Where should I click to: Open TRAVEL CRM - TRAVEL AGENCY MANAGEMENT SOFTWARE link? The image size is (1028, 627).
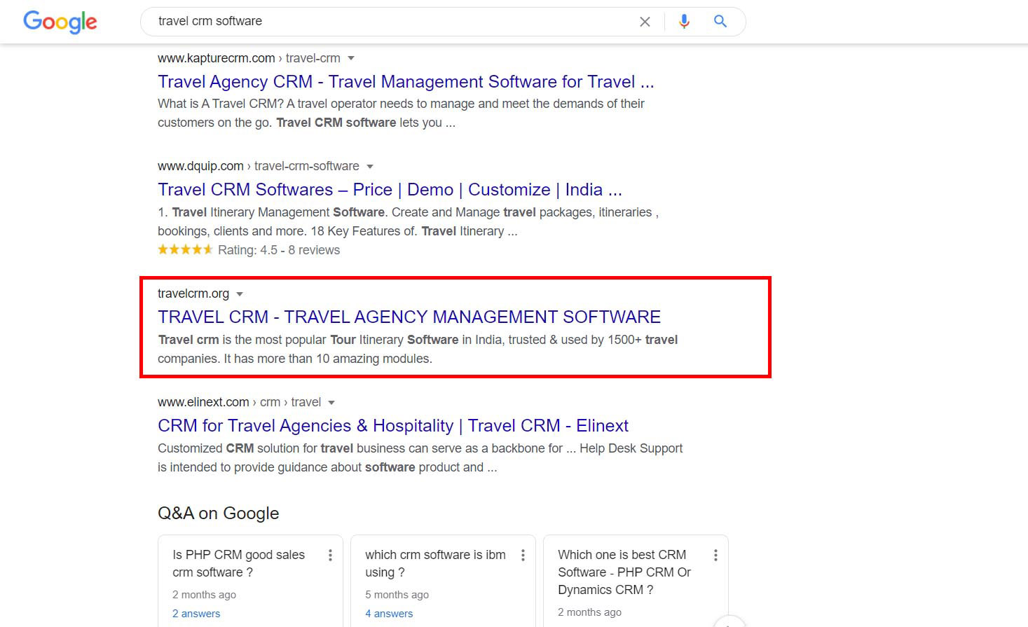pyautogui.click(x=409, y=317)
